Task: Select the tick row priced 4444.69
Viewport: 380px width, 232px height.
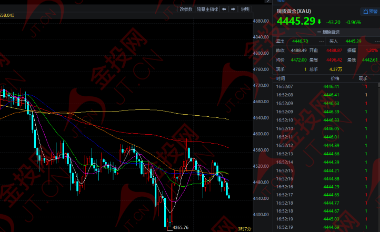Action: 325,227
